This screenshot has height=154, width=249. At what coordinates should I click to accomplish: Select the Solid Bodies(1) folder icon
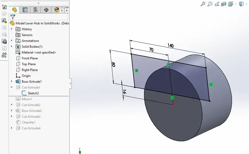tap(18, 47)
